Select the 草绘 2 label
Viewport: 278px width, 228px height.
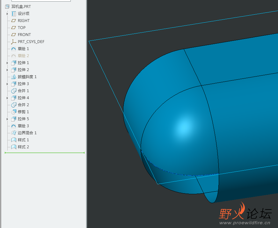[23, 56]
